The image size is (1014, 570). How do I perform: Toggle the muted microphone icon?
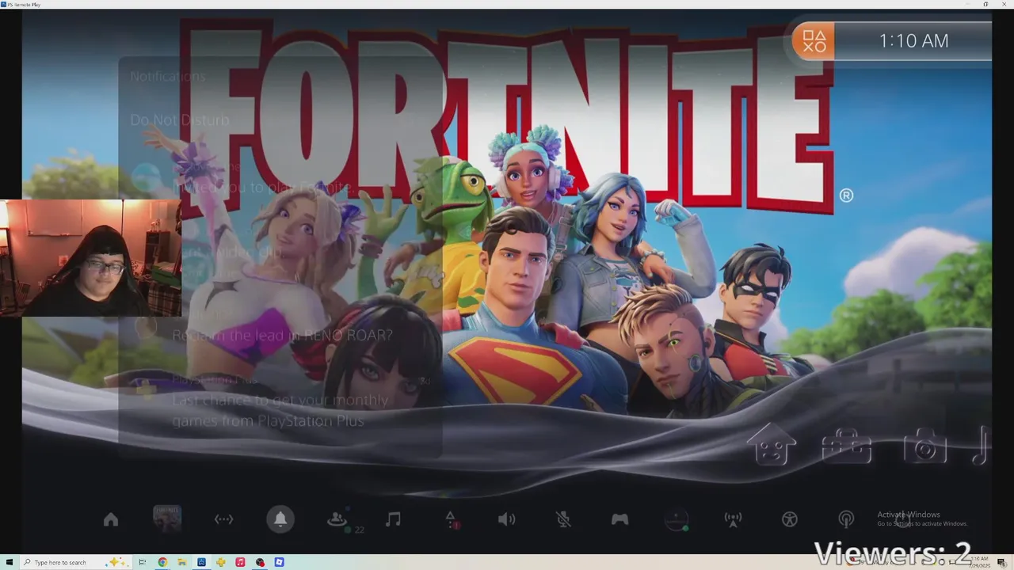click(x=563, y=519)
